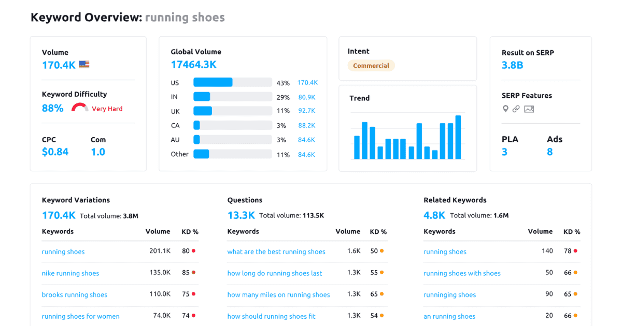622x326 pixels.
Task: Open the 'nike running shoes' keyword link
Action: click(70, 273)
